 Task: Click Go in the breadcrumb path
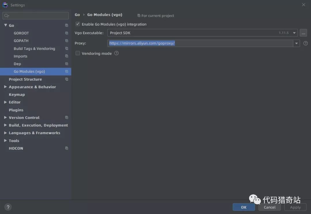pos(77,15)
